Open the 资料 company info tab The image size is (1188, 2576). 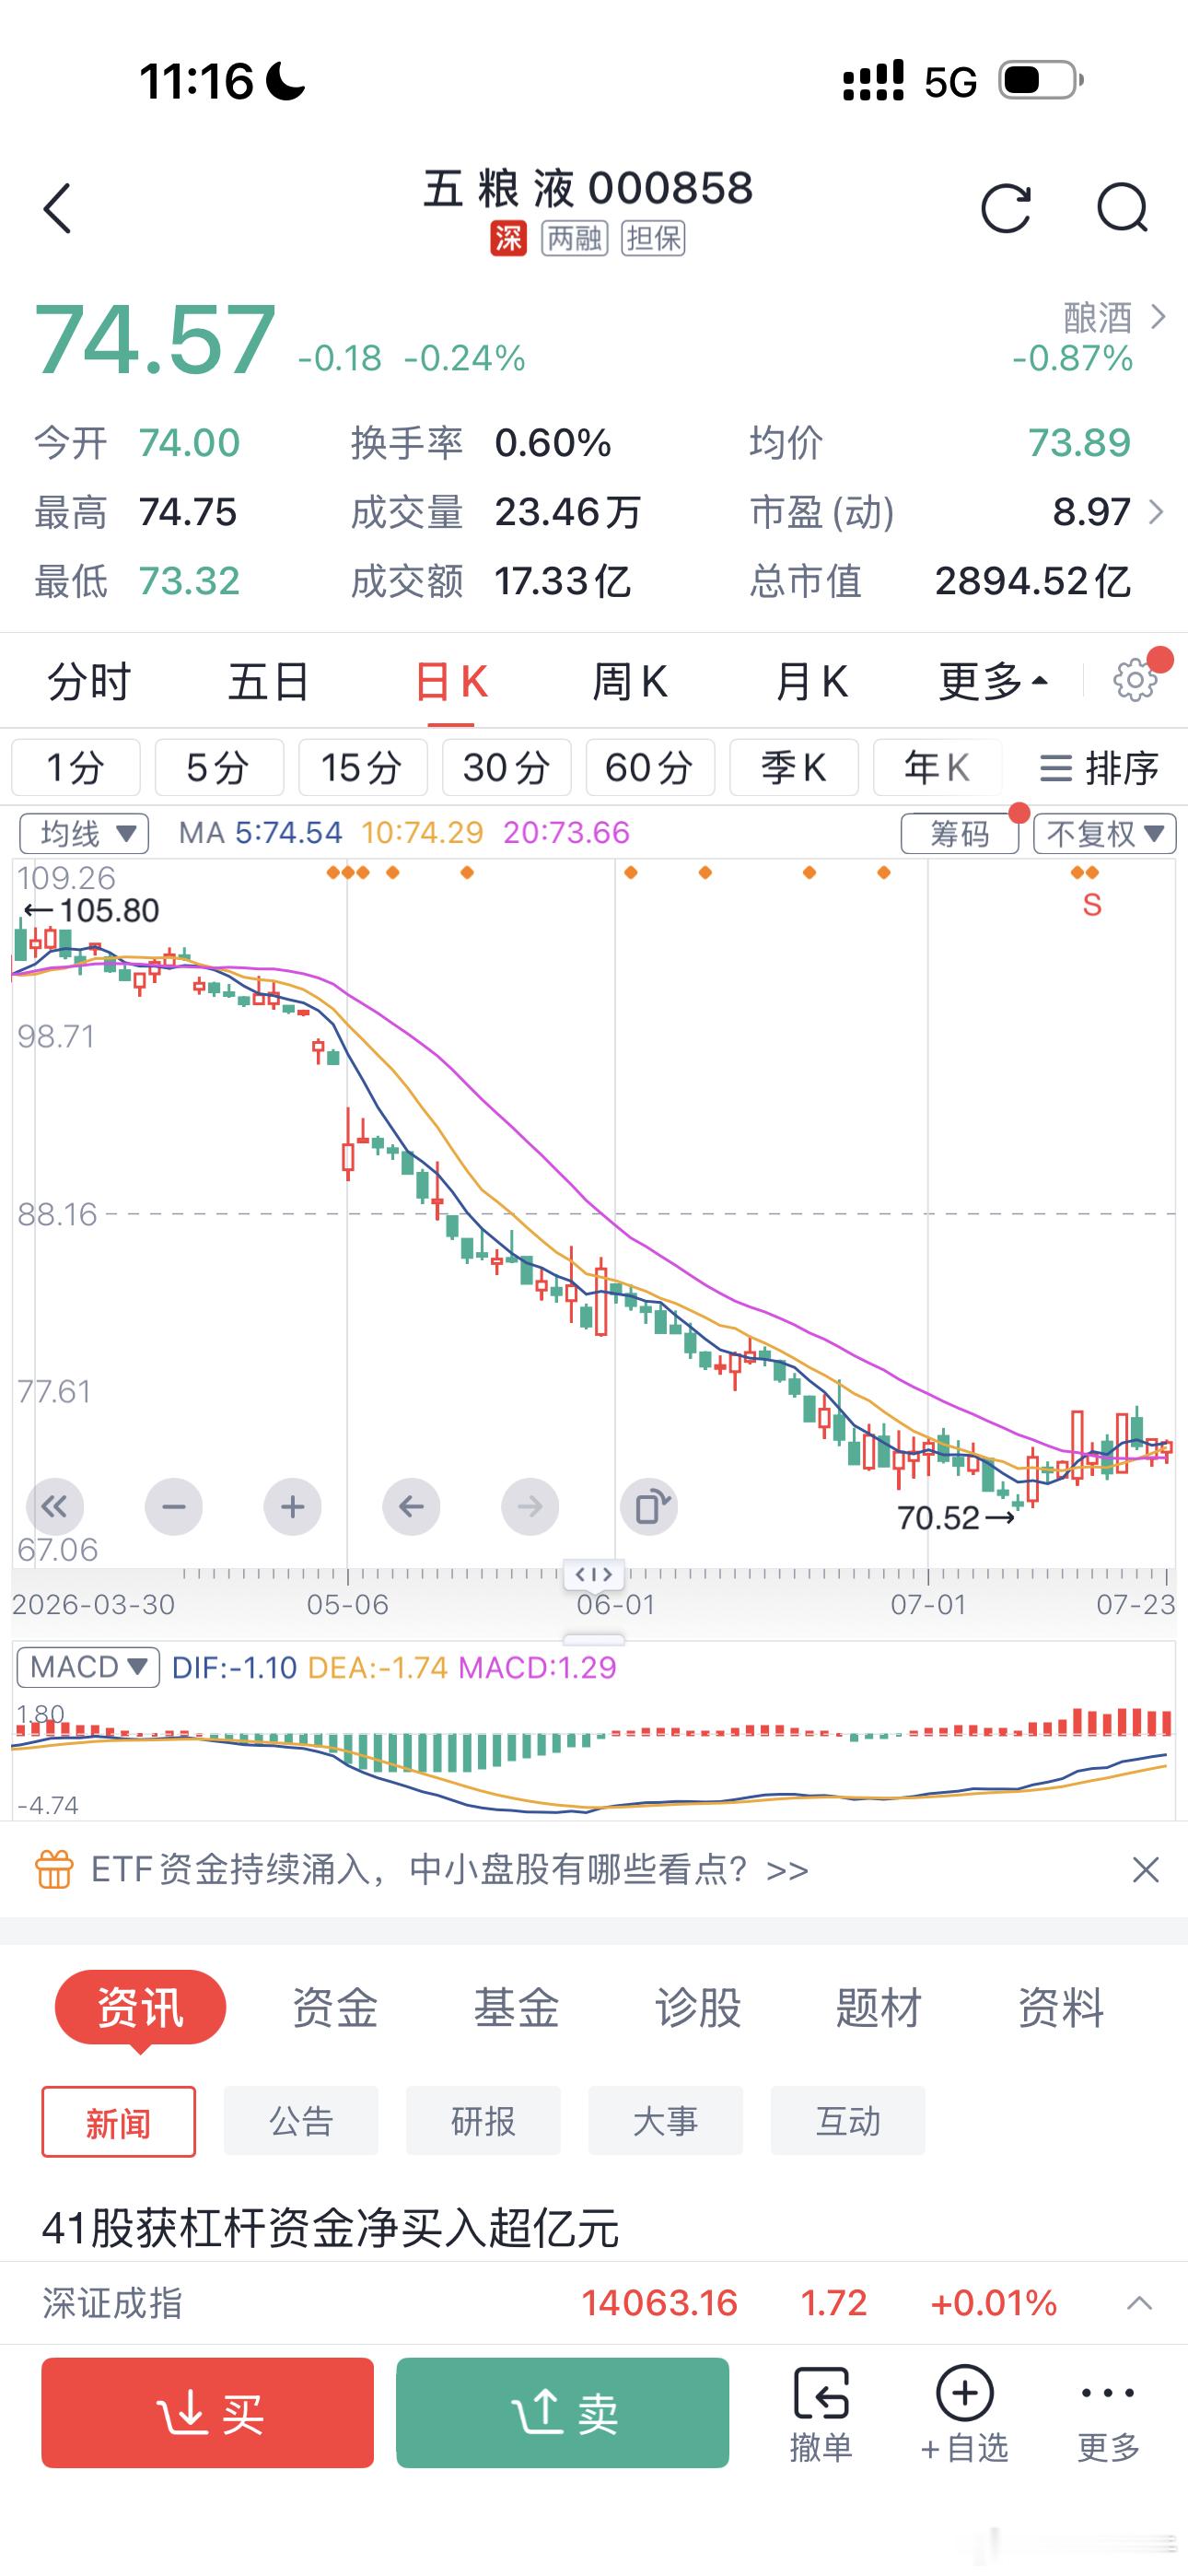click(1061, 2007)
